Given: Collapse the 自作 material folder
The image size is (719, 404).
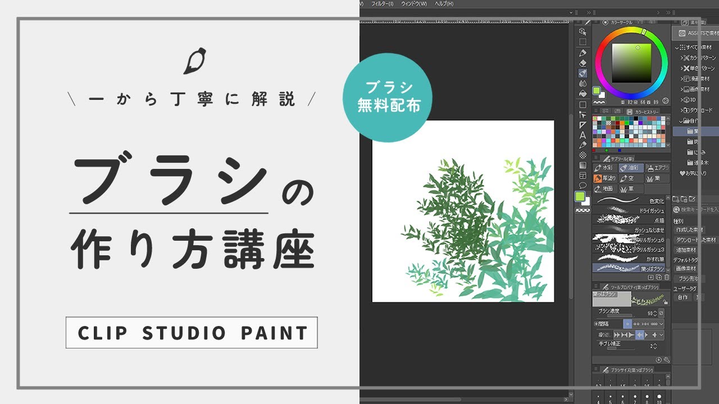Looking at the screenshot, I should [x=680, y=121].
